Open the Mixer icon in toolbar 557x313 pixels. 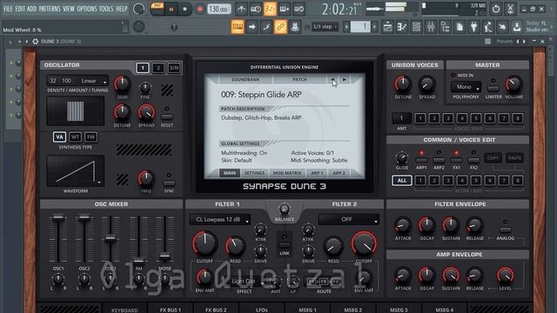pos(431,27)
